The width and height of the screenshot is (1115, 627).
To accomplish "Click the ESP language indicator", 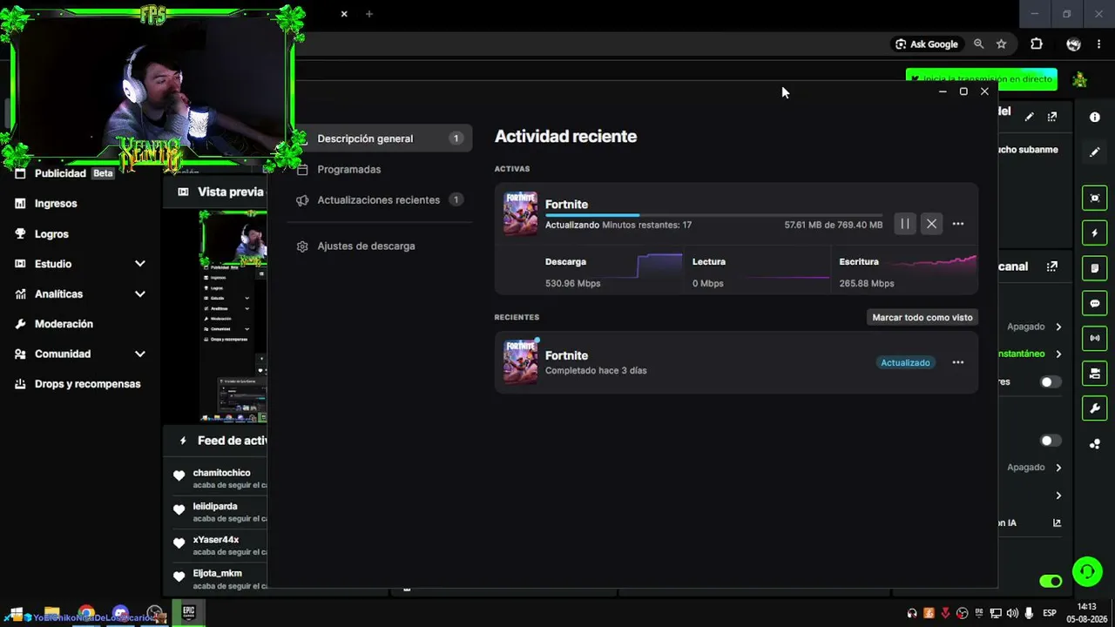I will (1050, 614).
